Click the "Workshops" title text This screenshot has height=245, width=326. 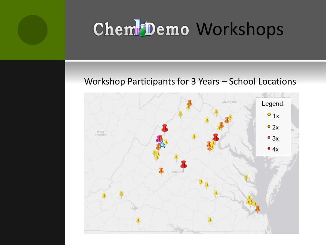click(240, 29)
